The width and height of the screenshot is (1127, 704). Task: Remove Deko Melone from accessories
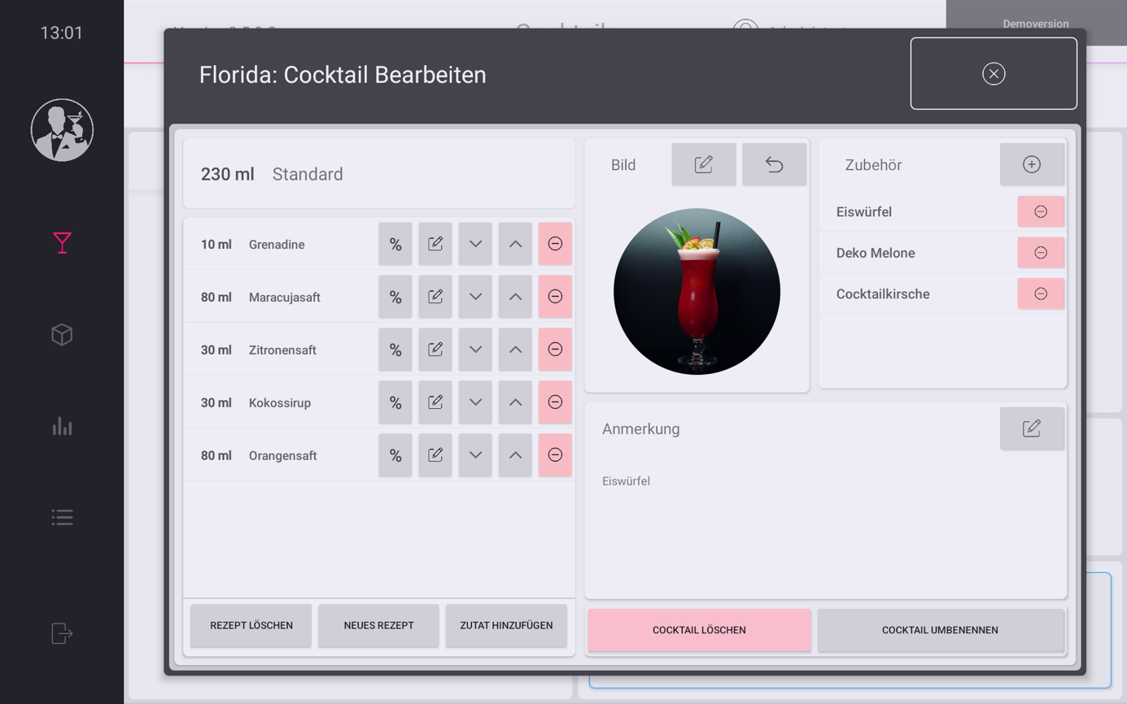(1041, 253)
